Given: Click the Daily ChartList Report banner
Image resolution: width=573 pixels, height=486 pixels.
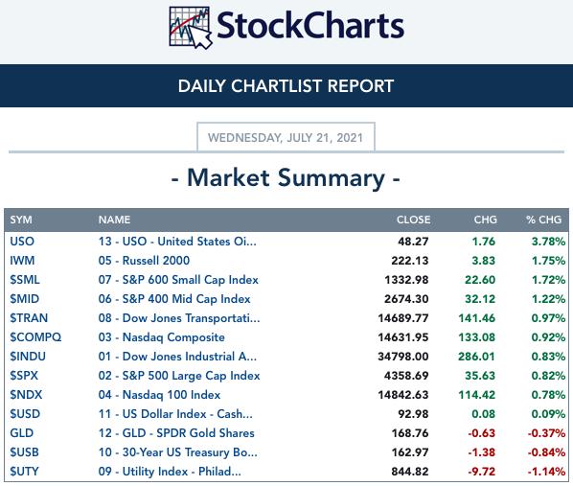Looking at the screenshot, I should pos(286,86).
